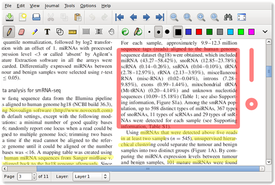Pick the light blue color swatch
The image size is (275, 185).
click(230, 32)
